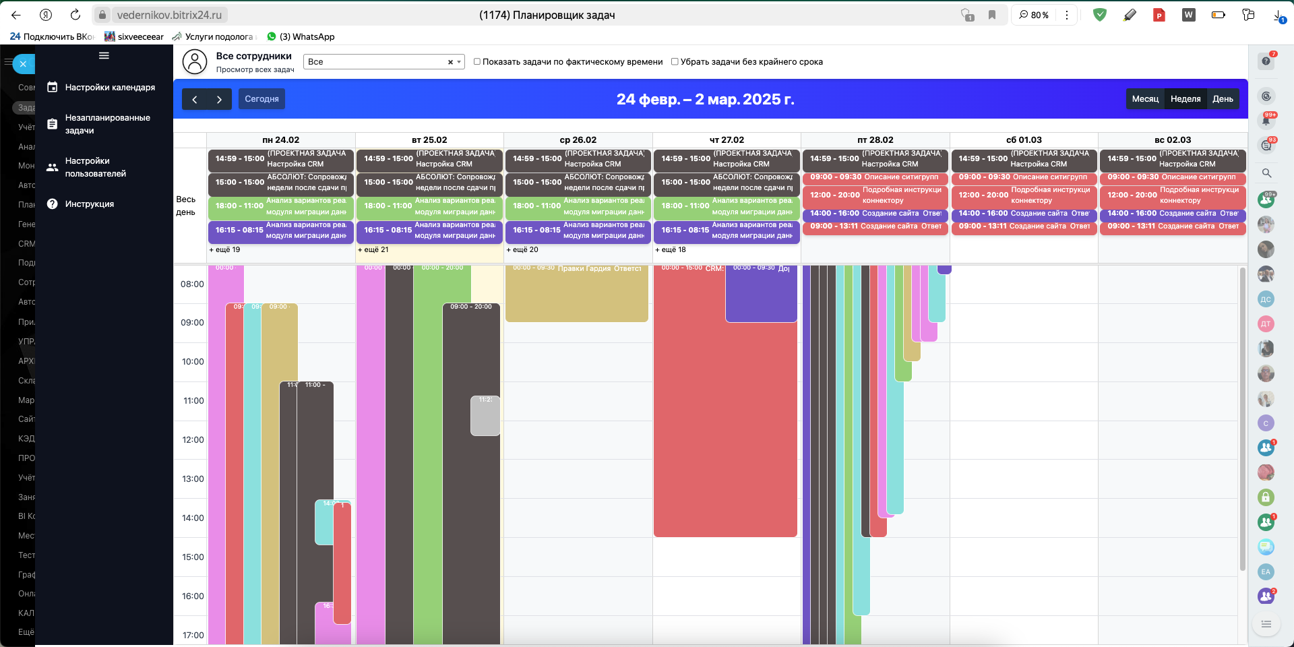Go to next week arrow
The width and height of the screenshot is (1294, 647).
click(x=219, y=99)
